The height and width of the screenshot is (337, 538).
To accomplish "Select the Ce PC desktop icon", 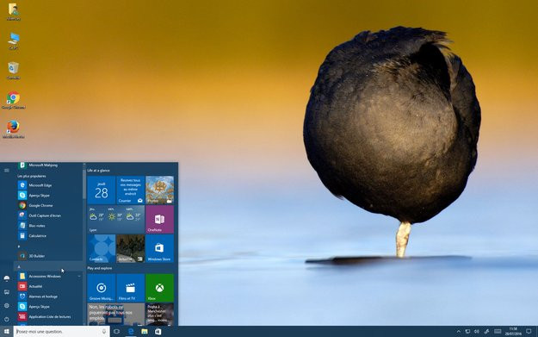I will [14, 41].
